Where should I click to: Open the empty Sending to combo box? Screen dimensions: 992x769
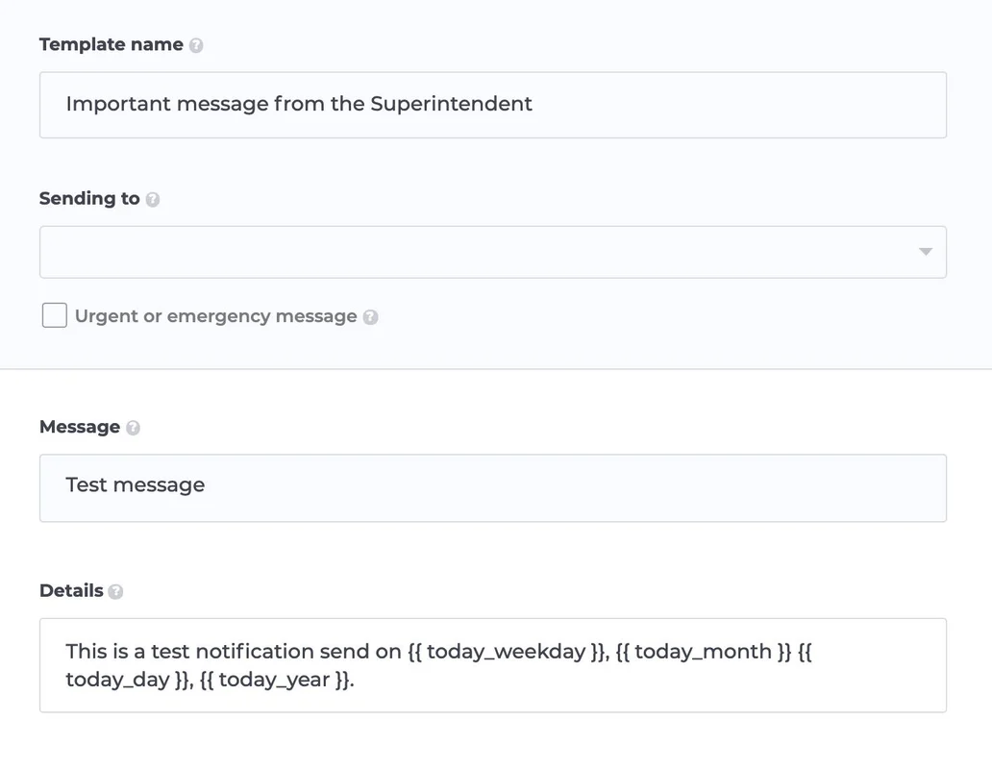point(481,252)
